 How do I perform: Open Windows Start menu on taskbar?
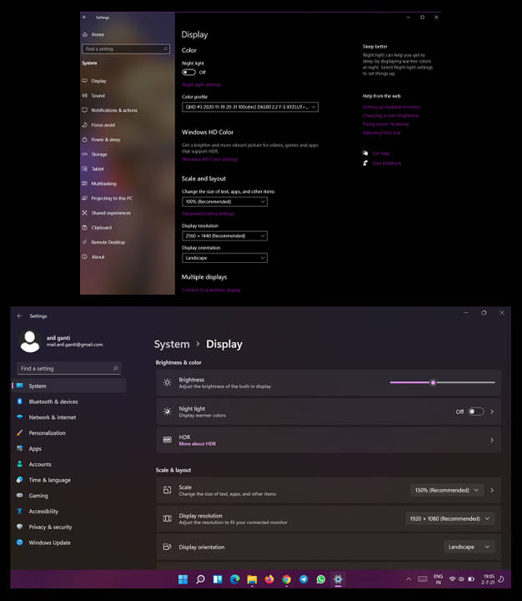click(x=183, y=579)
